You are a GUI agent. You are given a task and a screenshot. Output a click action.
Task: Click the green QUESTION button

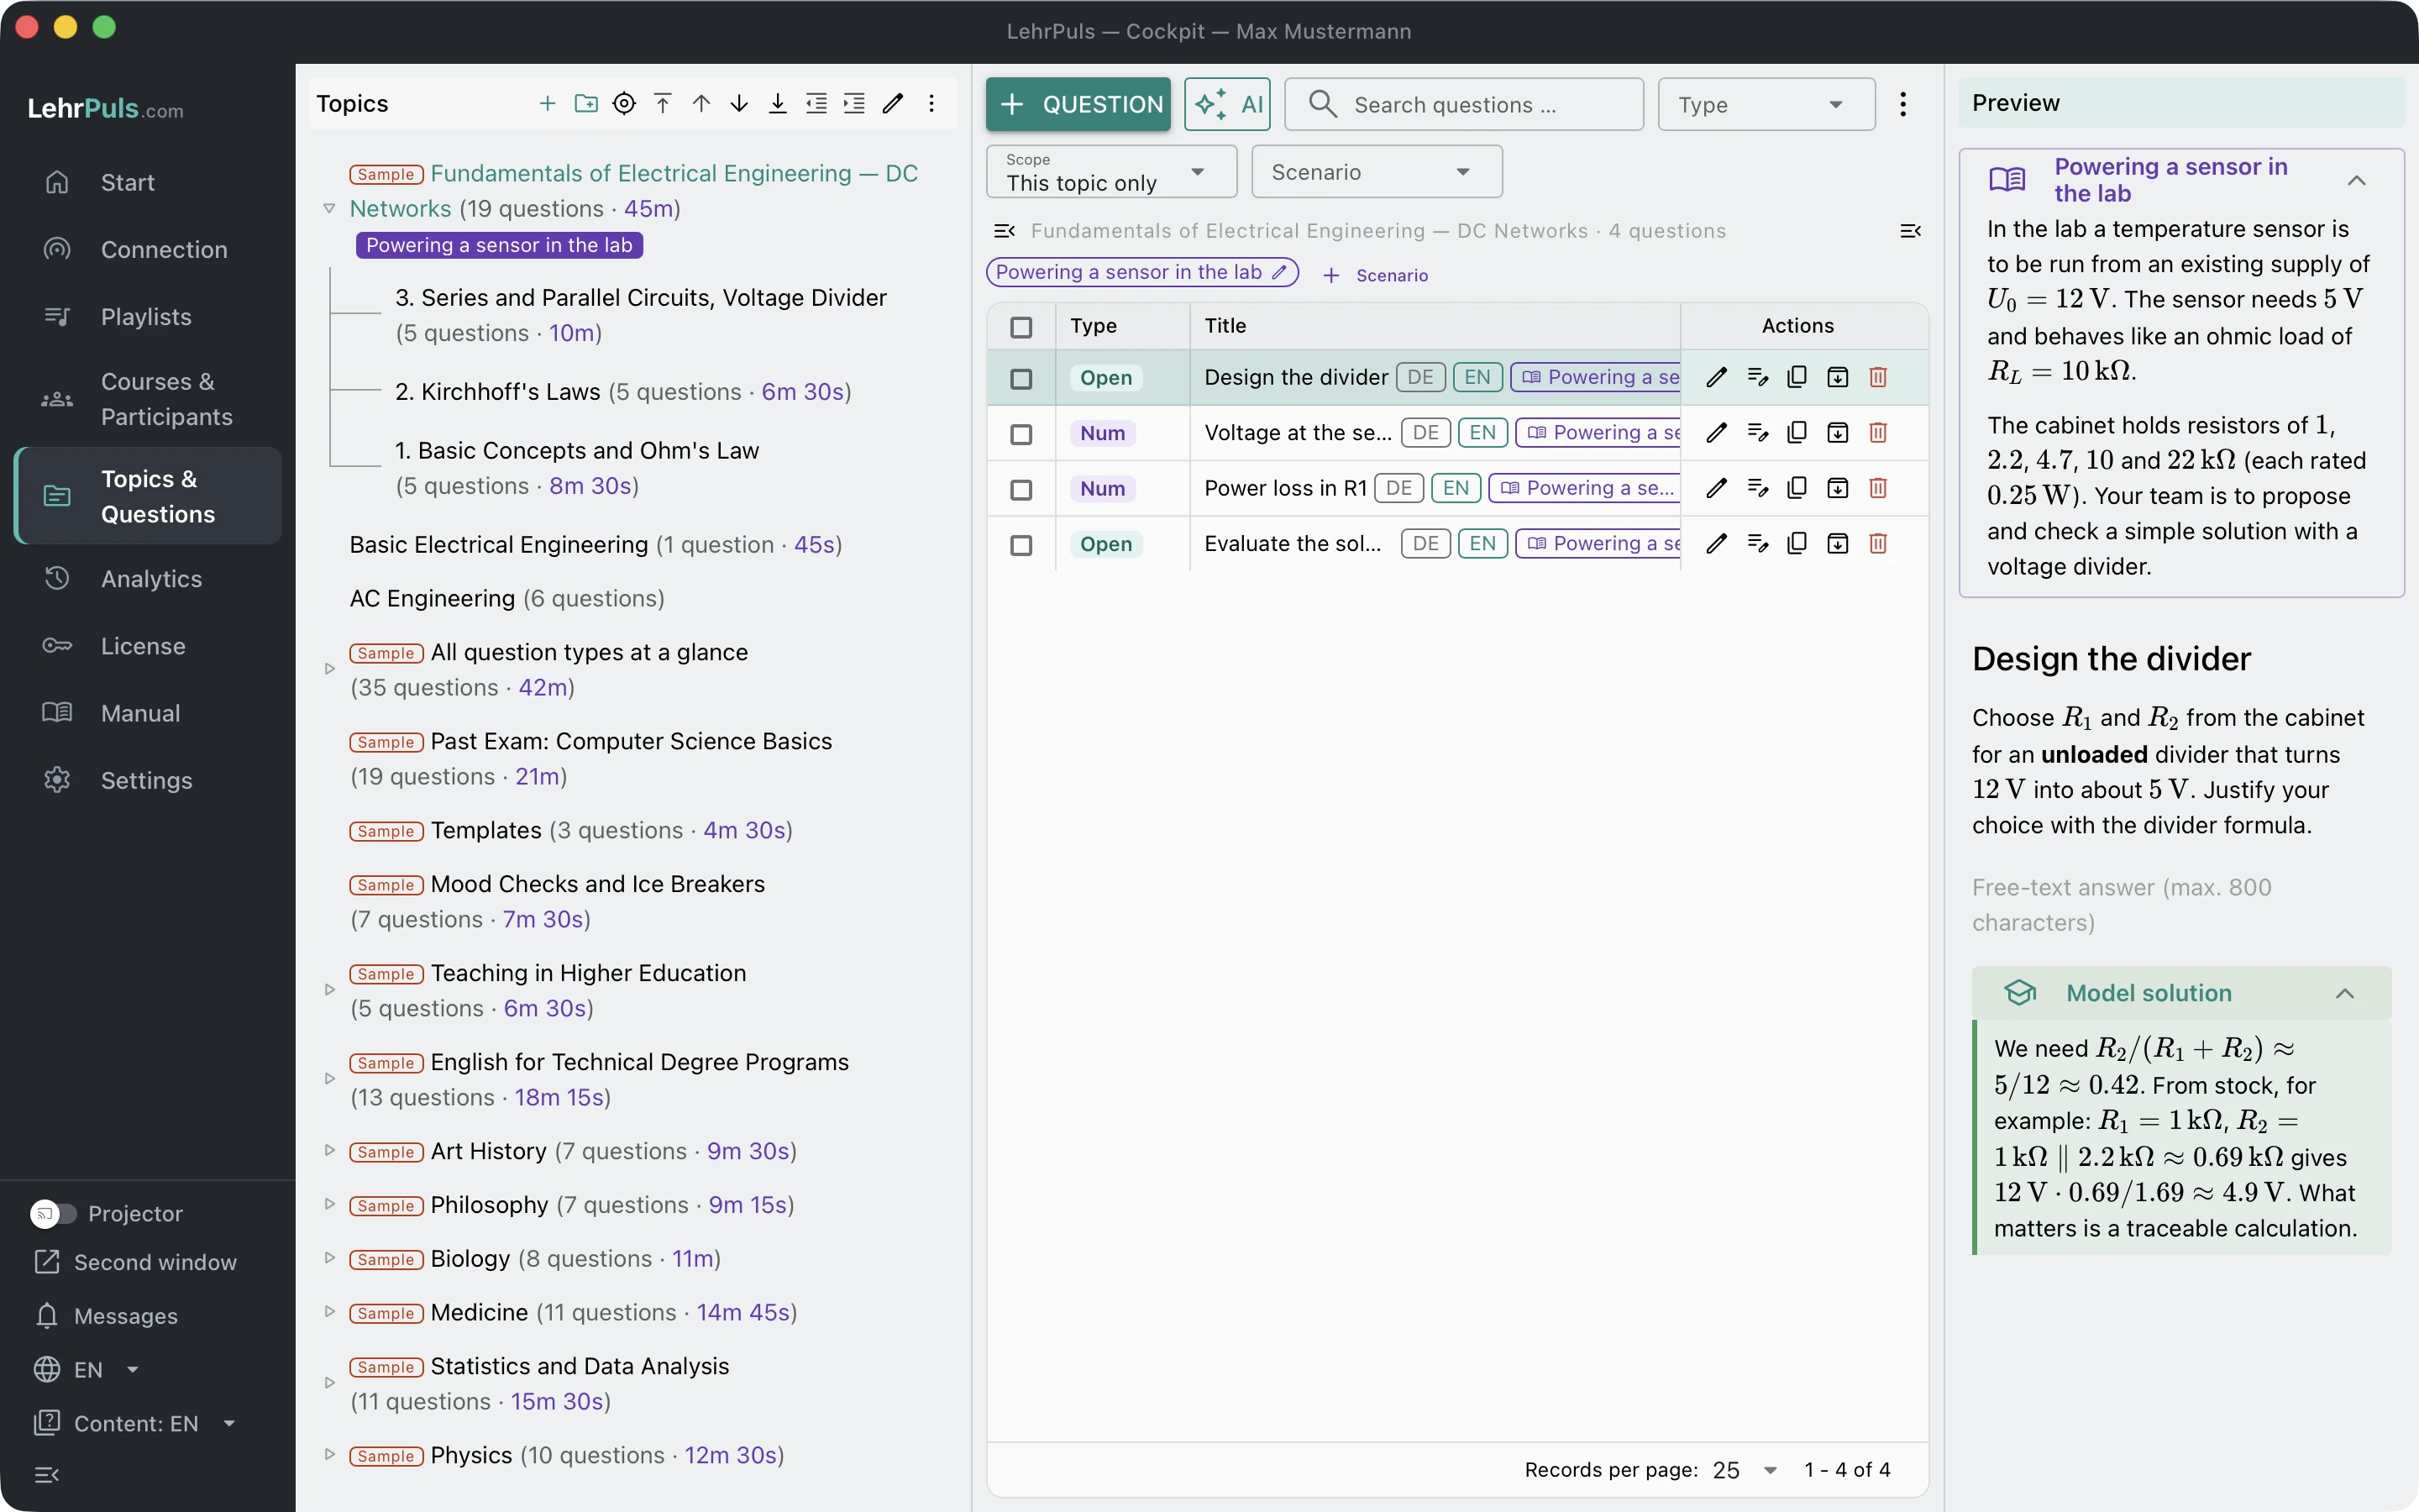click(1078, 104)
